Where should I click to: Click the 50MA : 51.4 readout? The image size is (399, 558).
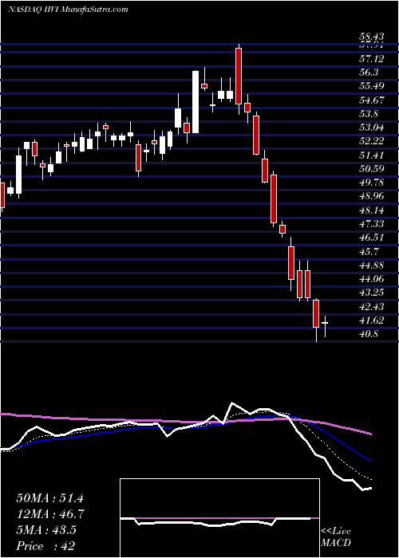(x=49, y=498)
